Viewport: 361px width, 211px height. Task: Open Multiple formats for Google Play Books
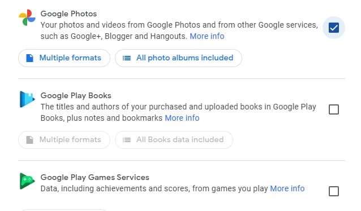tap(64, 140)
